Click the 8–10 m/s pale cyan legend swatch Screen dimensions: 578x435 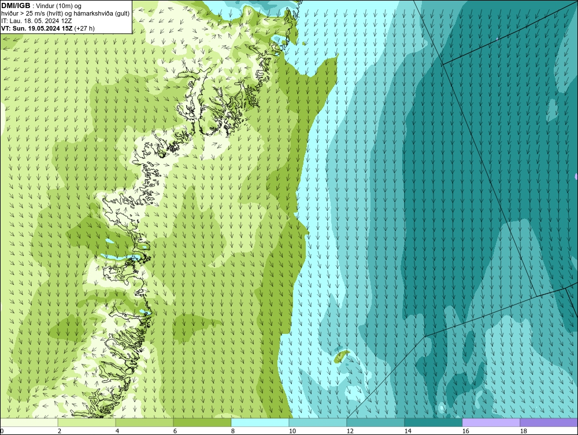260,422
